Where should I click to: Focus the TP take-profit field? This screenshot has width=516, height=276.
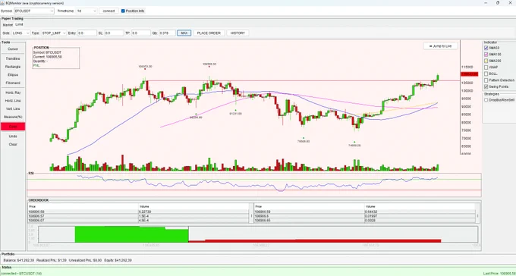pos(141,33)
